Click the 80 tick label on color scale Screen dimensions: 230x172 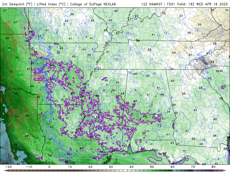[214, 167]
